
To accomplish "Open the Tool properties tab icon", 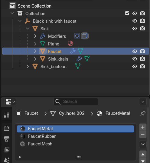I will pyautogui.click(x=7, y=115).
